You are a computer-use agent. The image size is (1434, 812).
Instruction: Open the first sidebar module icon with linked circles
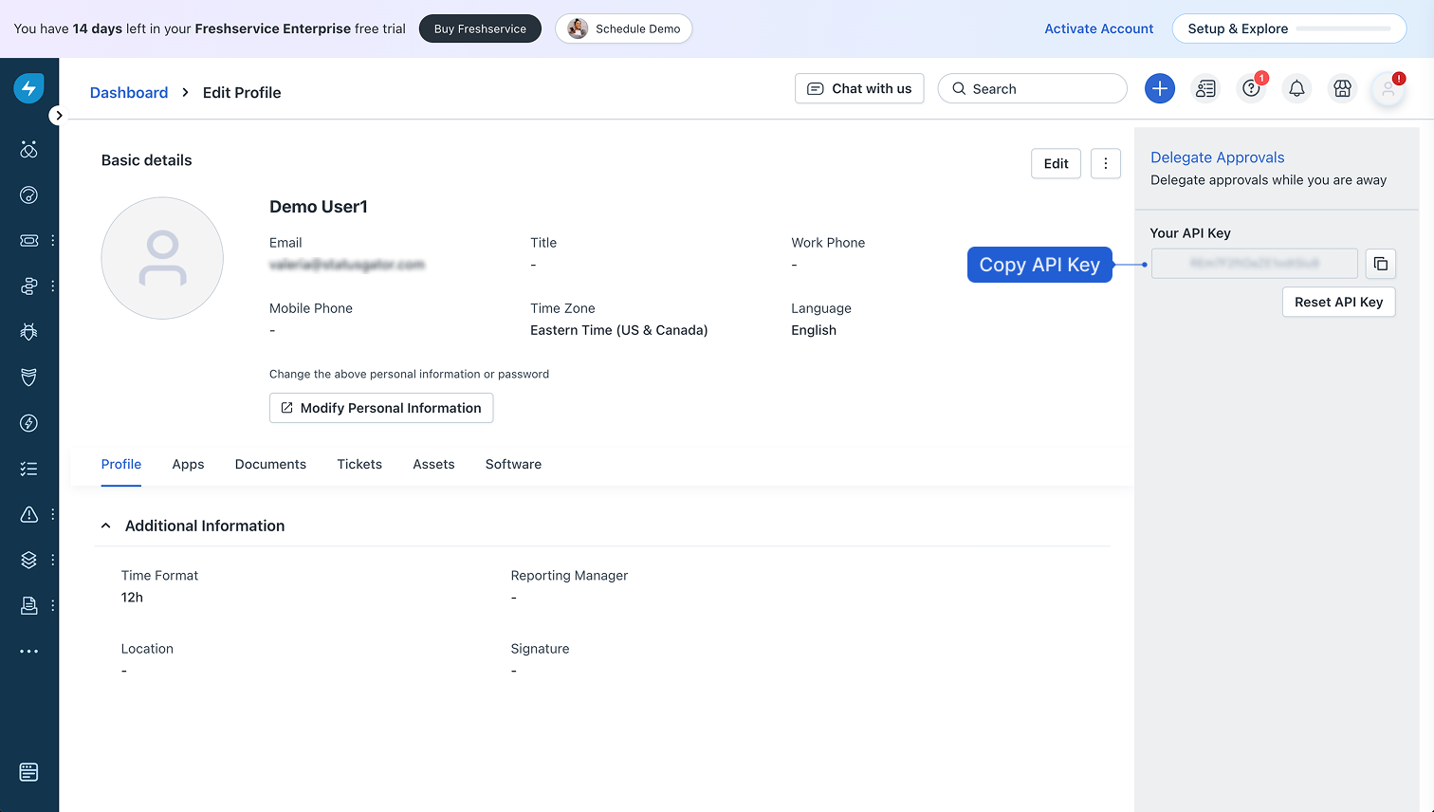(x=28, y=150)
